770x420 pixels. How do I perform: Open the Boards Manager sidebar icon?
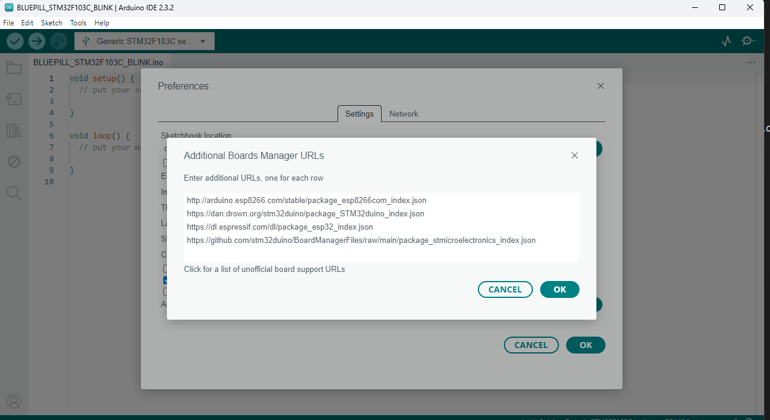(14, 99)
